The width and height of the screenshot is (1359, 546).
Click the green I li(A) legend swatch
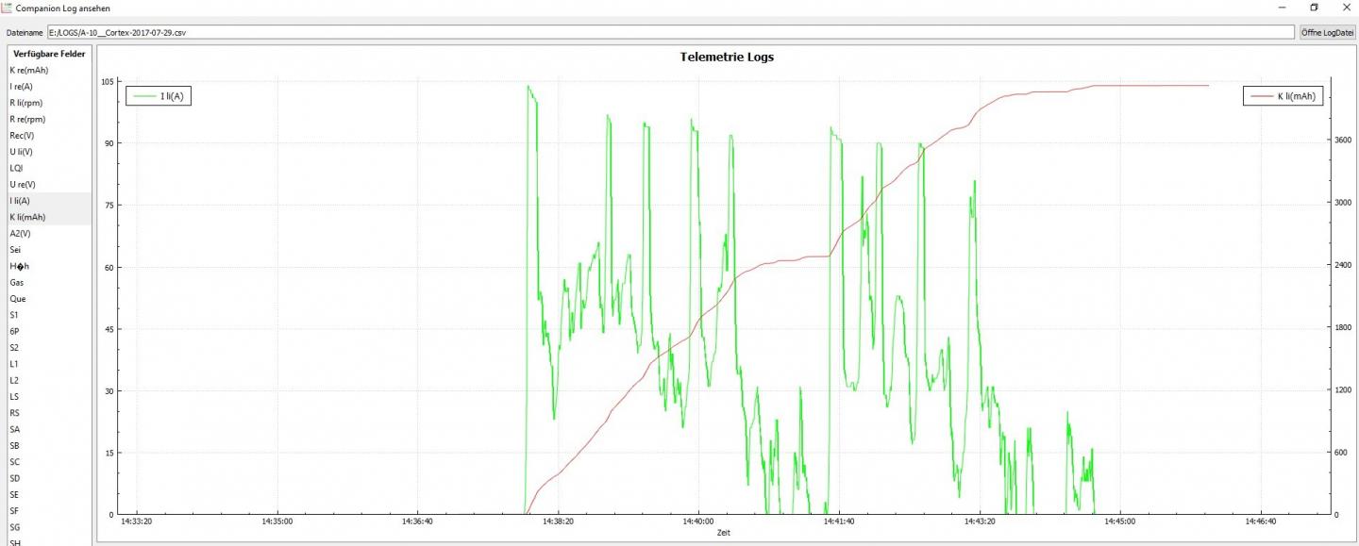point(143,96)
